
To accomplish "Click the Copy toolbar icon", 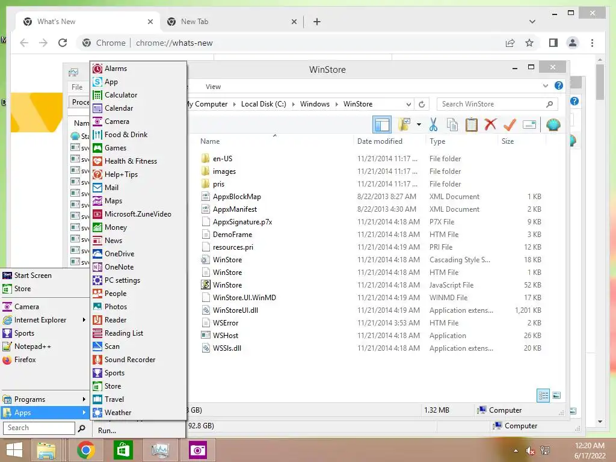I will click(452, 125).
